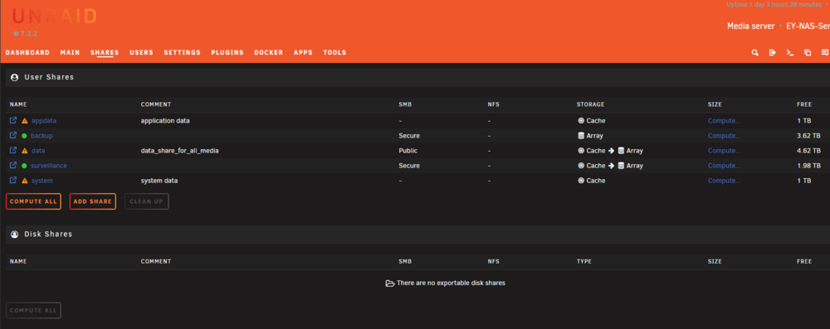Compute size for appdata share

pos(724,121)
